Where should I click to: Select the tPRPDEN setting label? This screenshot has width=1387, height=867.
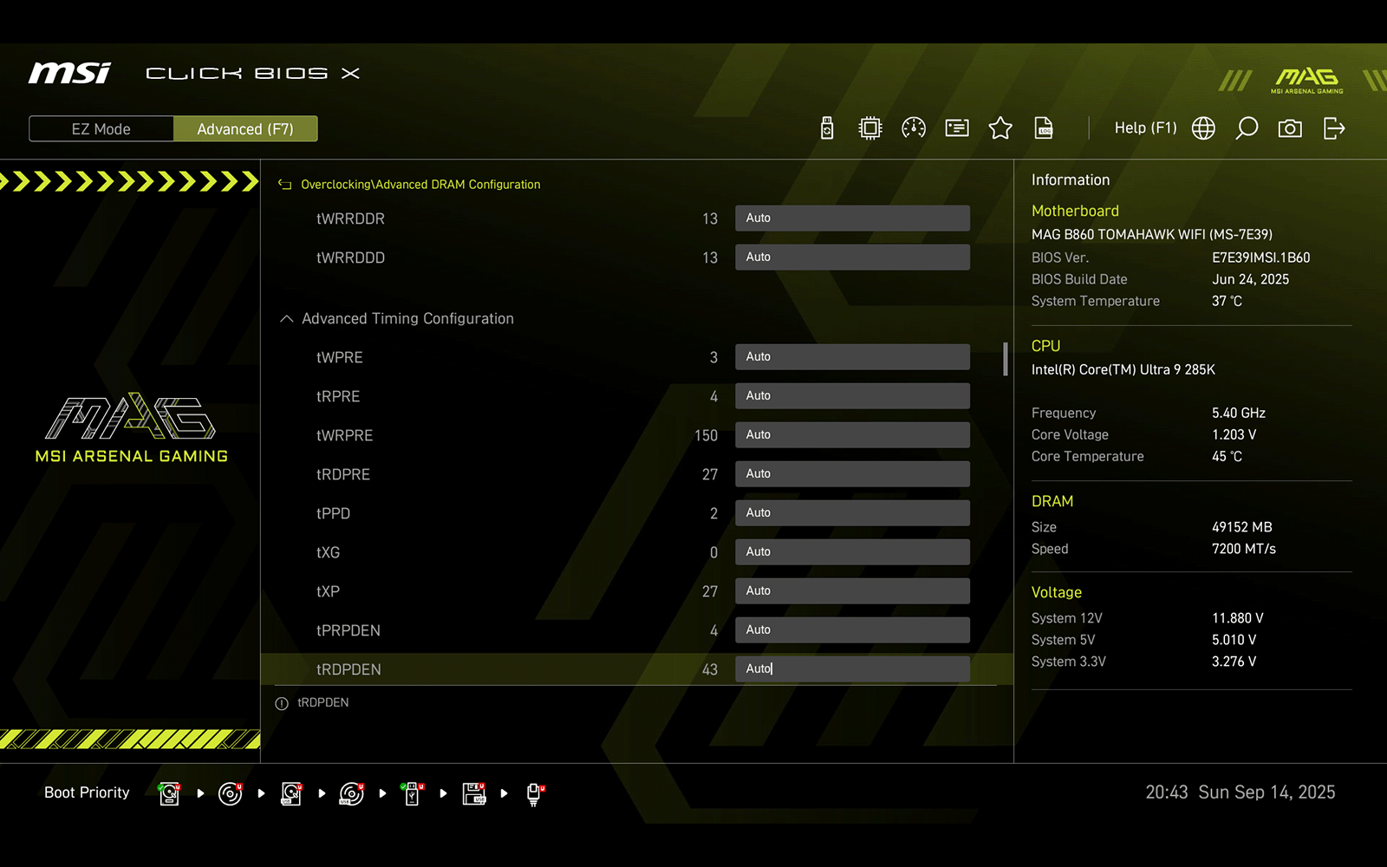pyautogui.click(x=348, y=631)
